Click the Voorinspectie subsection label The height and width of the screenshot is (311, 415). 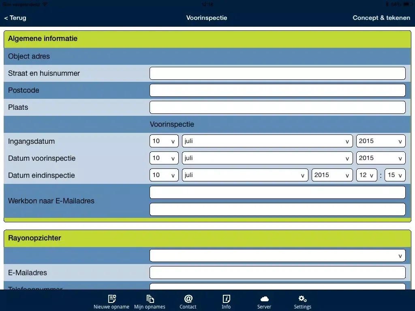(172, 124)
